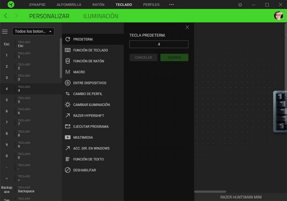
Task: Select the key 0 row
Action: tap(30, 156)
